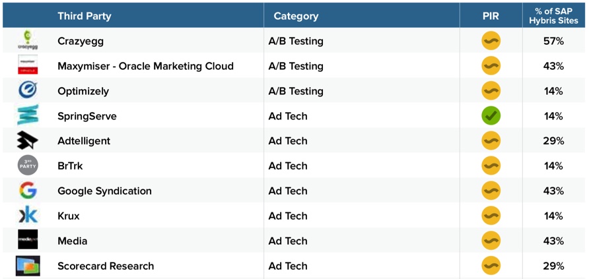Select the % of SAP Hybris Sites header

pos(553,16)
